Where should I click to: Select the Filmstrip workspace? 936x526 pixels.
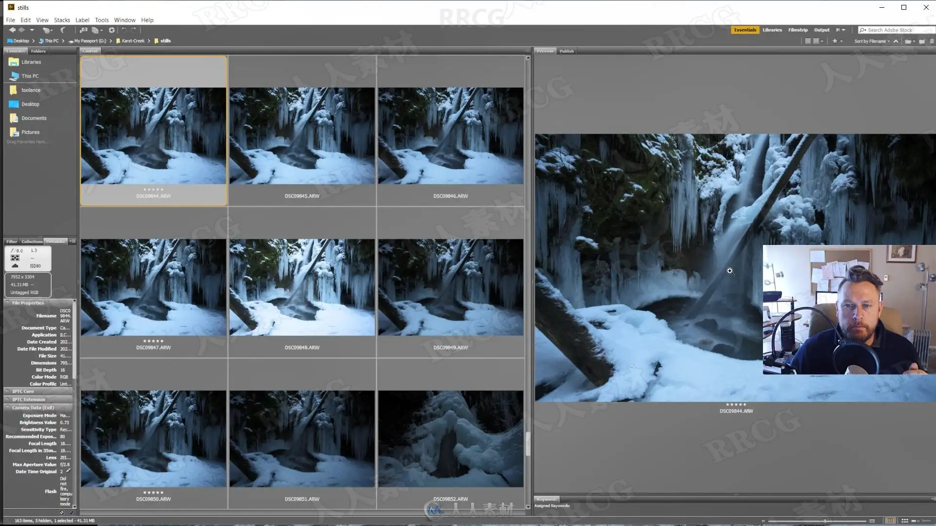[x=798, y=30]
